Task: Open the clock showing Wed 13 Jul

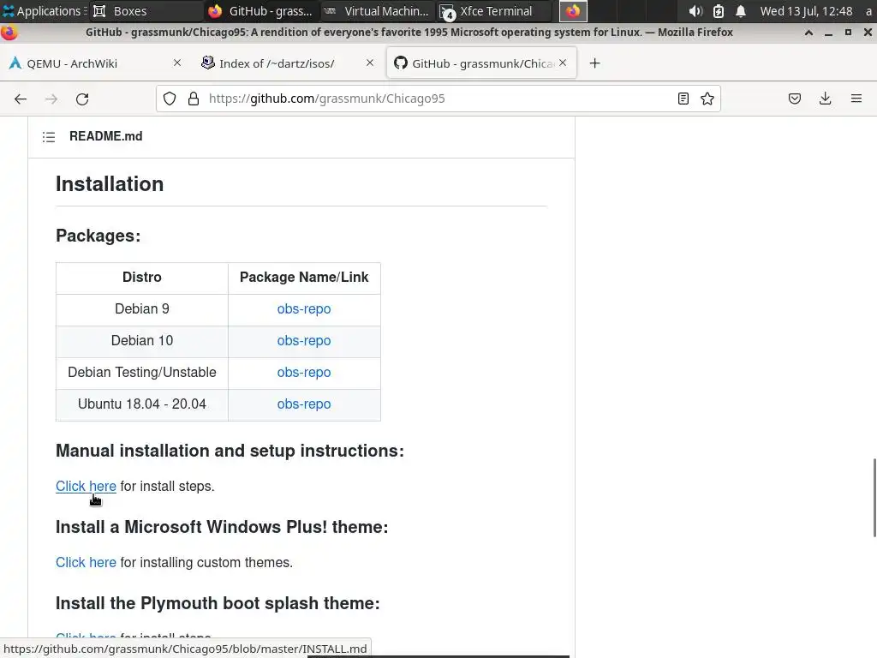Action: [x=806, y=11]
